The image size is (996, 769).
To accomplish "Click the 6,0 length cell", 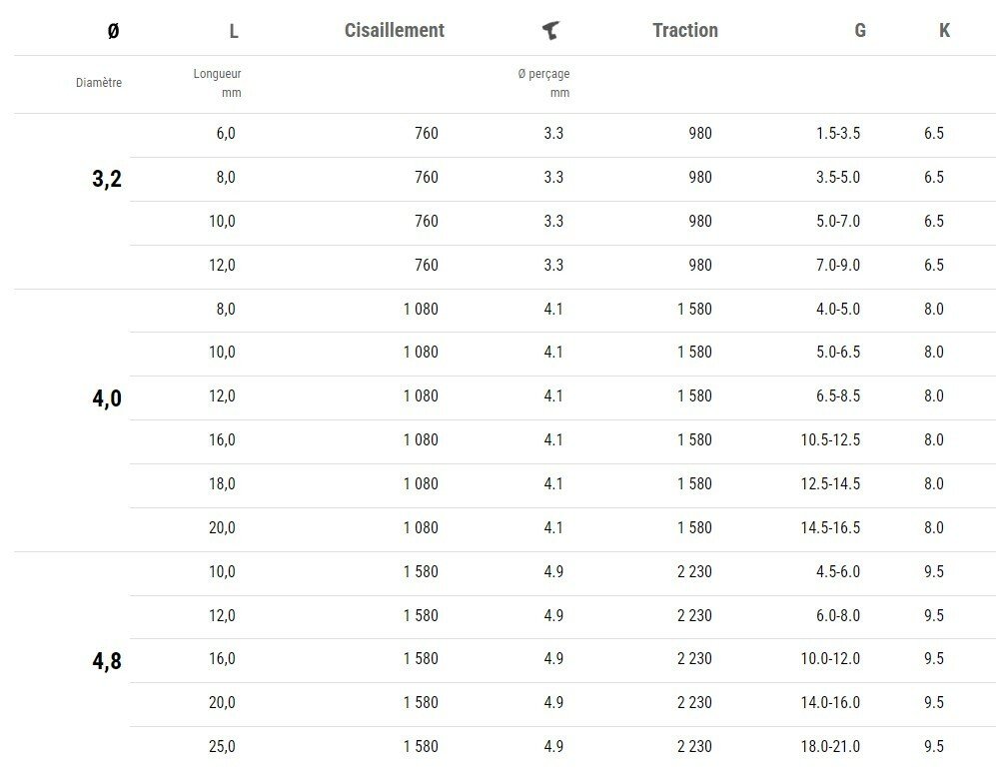I will 226,134.
